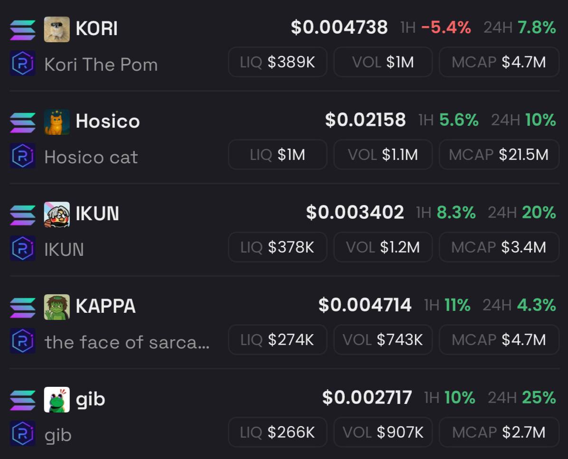Click the gib frog avatar
The height and width of the screenshot is (459, 568).
pyautogui.click(x=57, y=400)
